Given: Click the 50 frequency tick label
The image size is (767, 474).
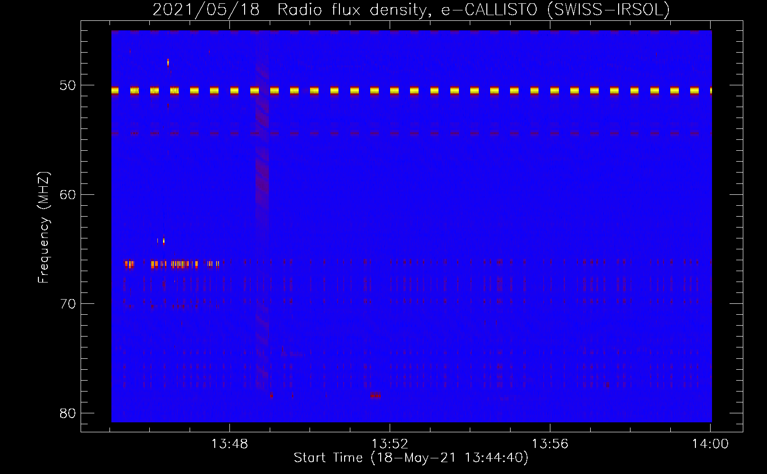Looking at the screenshot, I should [68, 85].
